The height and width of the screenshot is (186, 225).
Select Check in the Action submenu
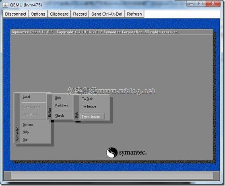click(60, 116)
